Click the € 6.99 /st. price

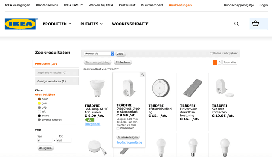[94, 116]
